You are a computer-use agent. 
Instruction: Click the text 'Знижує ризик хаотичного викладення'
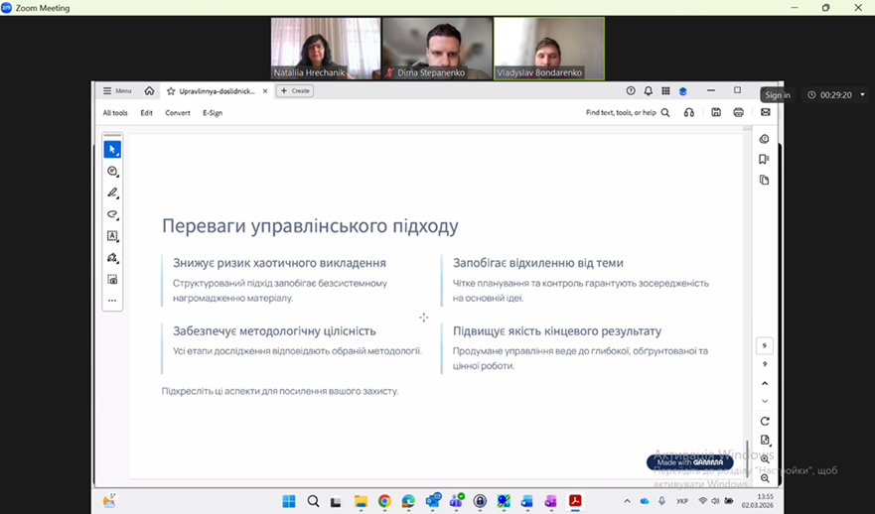pos(279,263)
